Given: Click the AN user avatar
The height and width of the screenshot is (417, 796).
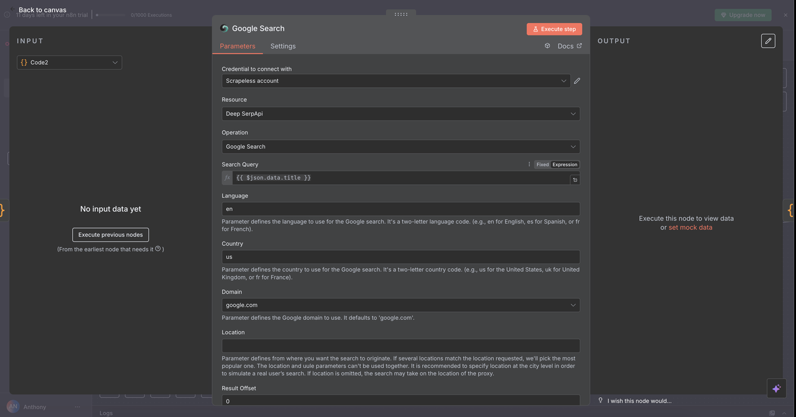Looking at the screenshot, I should pos(13,406).
